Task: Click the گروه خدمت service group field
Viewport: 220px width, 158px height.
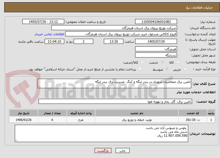Action: 115,101
